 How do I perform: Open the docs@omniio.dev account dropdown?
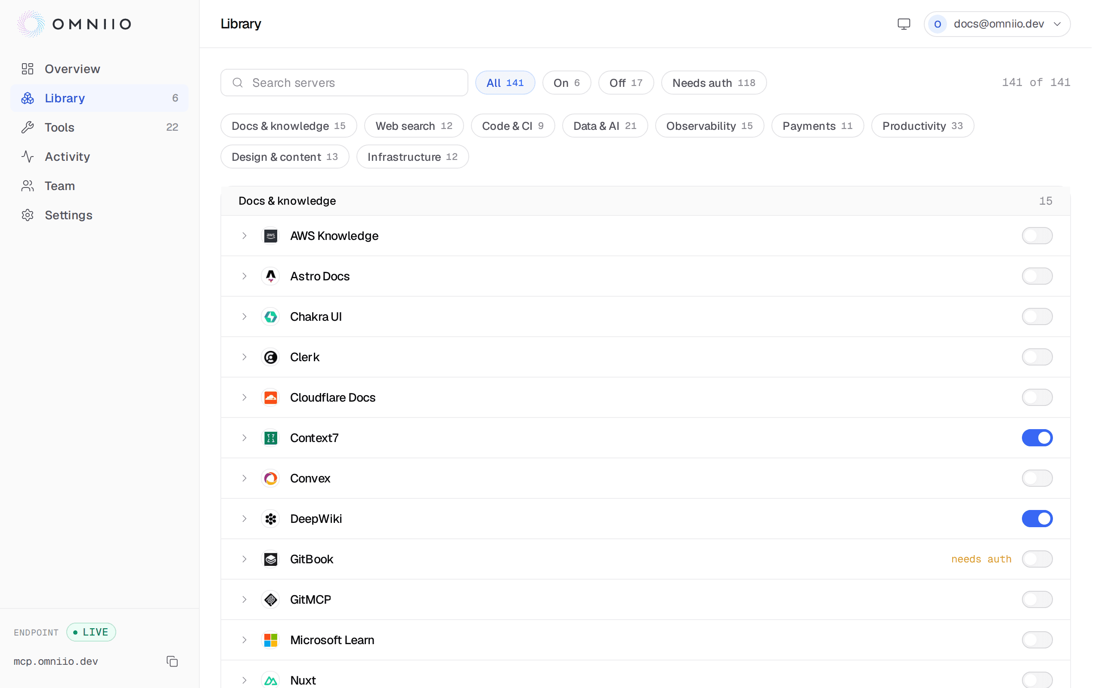[x=997, y=24]
